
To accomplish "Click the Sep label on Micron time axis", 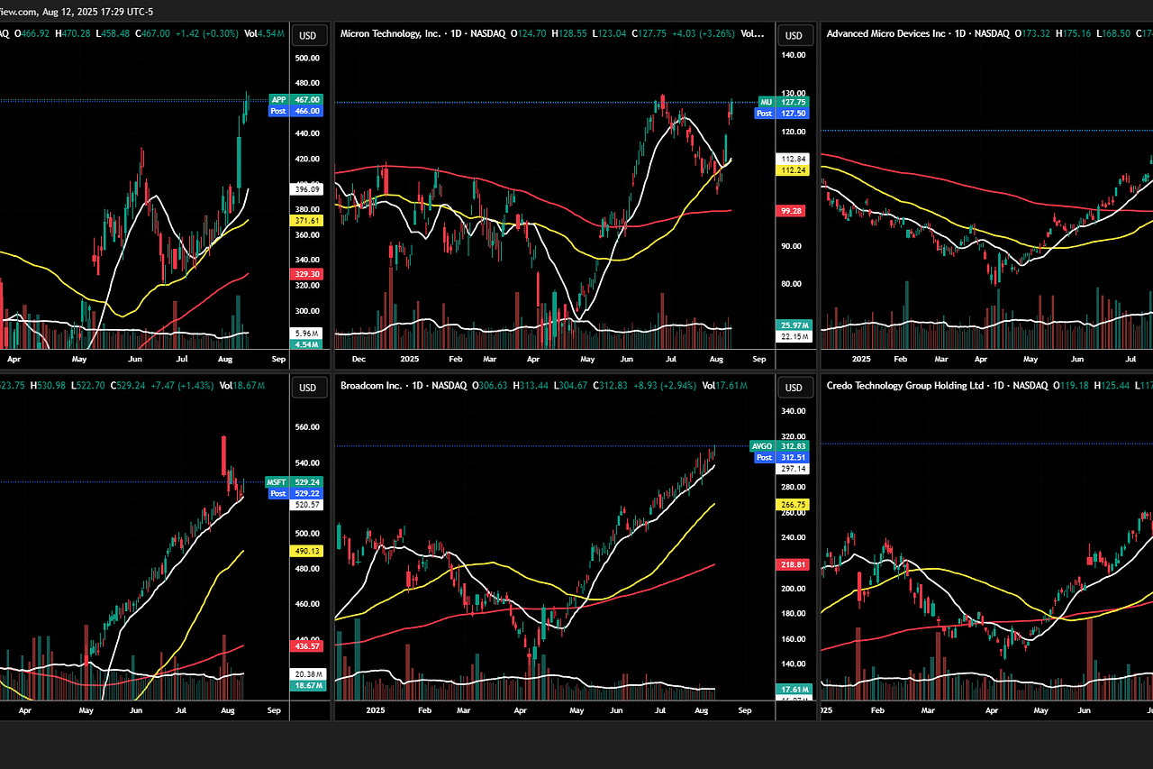I will tap(758, 358).
